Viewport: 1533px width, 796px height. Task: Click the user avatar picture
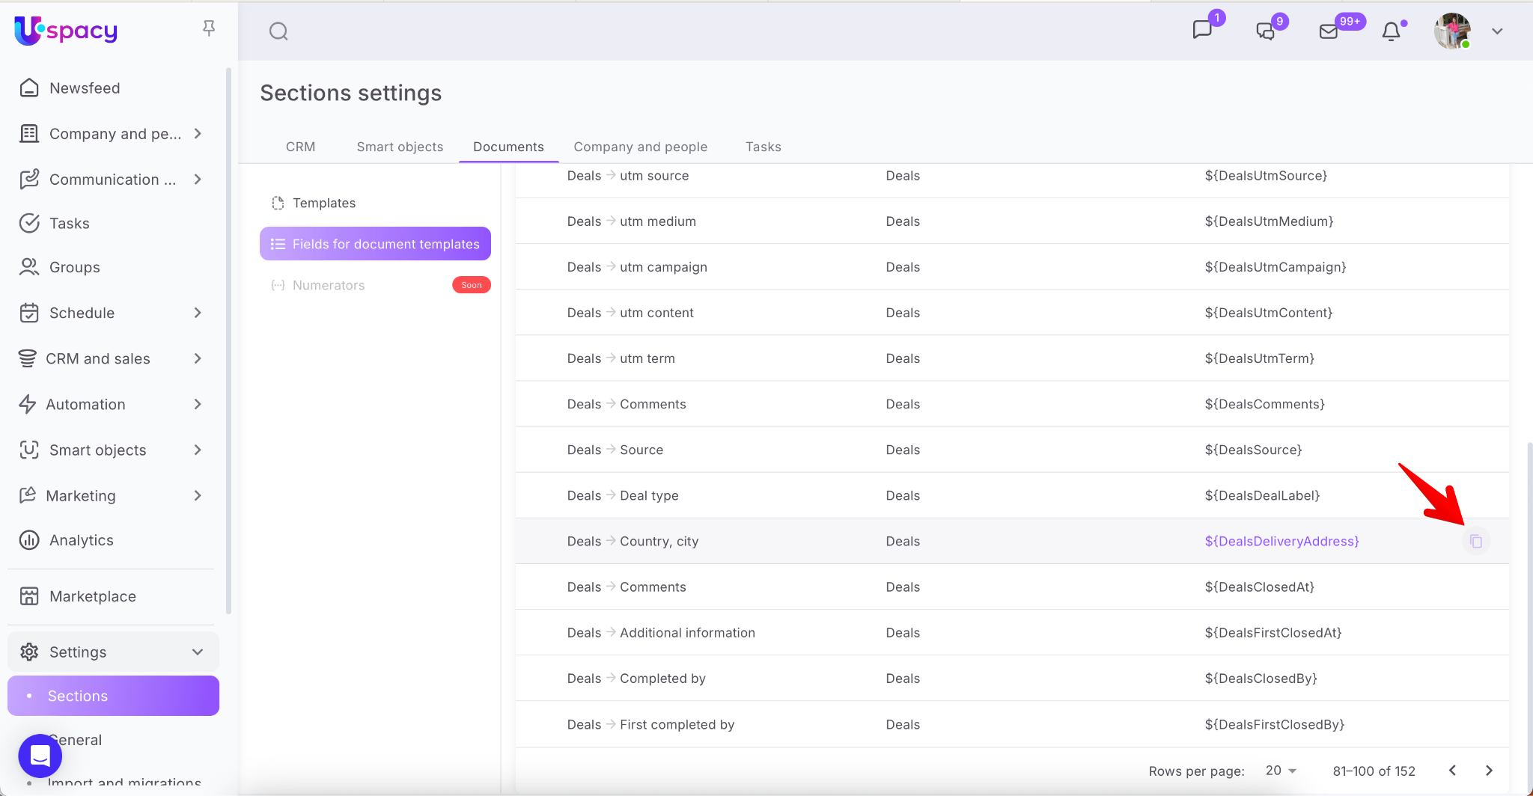[x=1452, y=31]
